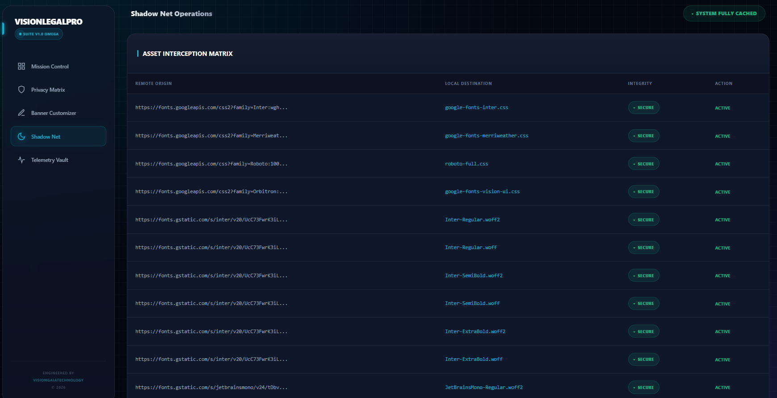Select the roboto-full.css destination

pos(466,164)
